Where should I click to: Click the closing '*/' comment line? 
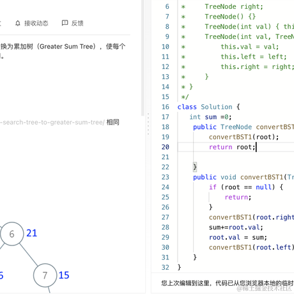click(185, 97)
